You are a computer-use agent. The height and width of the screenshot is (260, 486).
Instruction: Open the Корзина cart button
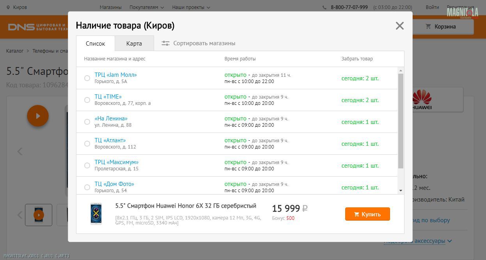[x=443, y=27]
